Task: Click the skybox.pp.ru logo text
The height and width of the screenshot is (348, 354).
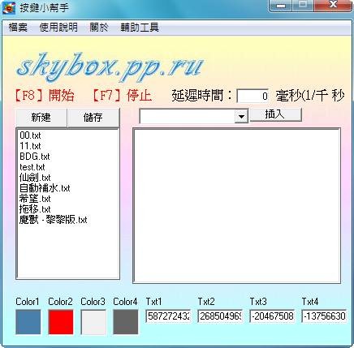Action: (110, 67)
